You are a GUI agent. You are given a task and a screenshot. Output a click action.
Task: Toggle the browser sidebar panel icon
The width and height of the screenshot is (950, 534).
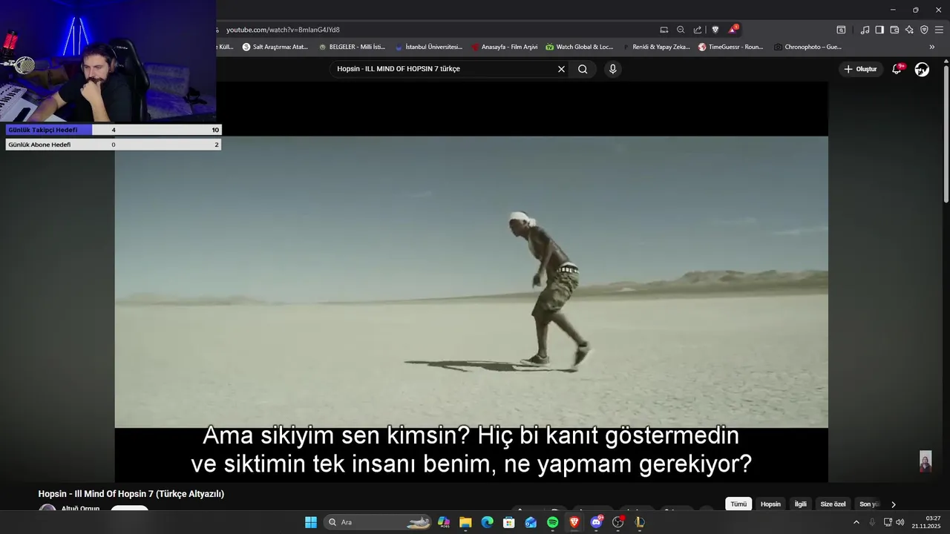pos(879,30)
